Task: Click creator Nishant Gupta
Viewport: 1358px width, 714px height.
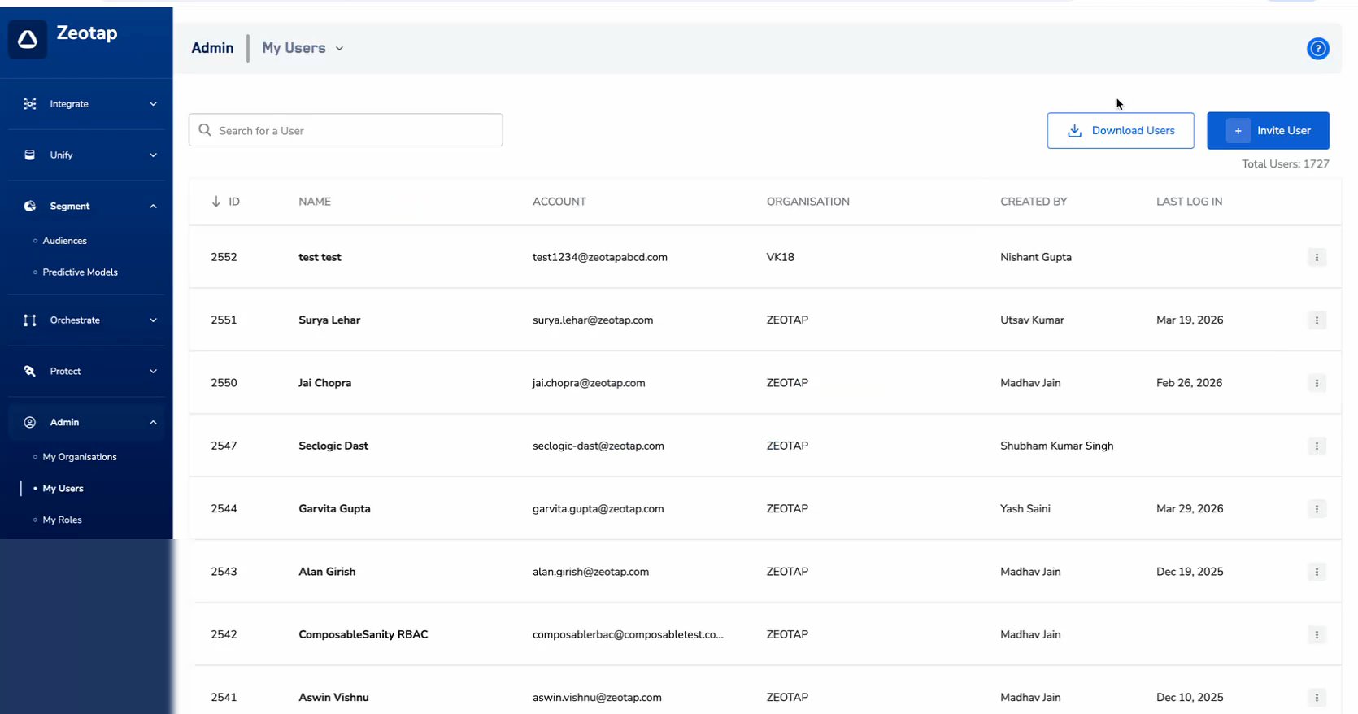Action: [1036, 257]
